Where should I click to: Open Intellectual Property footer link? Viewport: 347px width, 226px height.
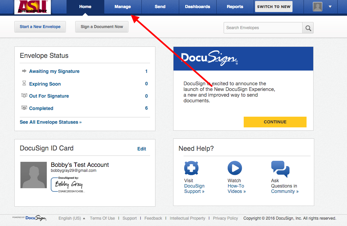(x=188, y=218)
